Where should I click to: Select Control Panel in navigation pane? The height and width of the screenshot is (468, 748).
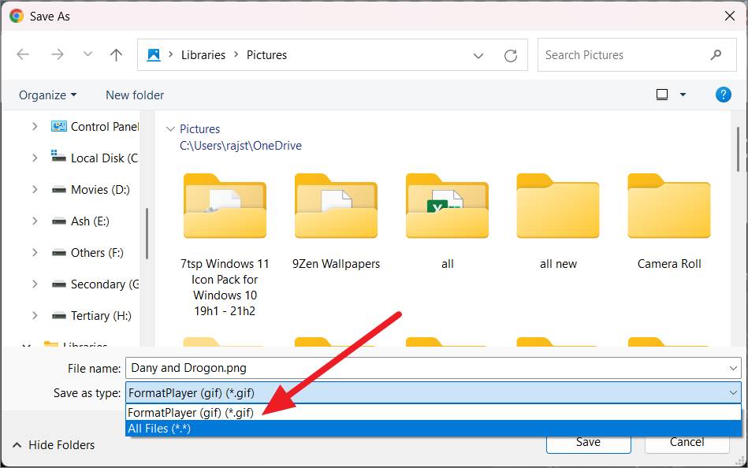point(95,126)
